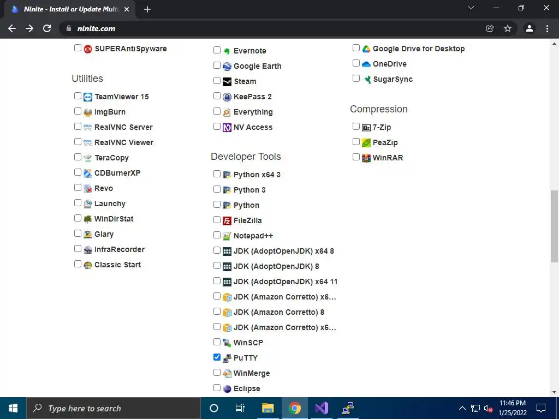
Task: Click the Launchy label
Action: [x=110, y=204]
